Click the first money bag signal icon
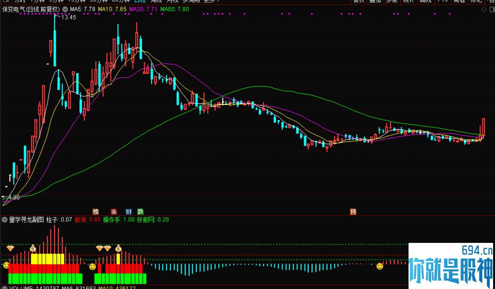 33,248
